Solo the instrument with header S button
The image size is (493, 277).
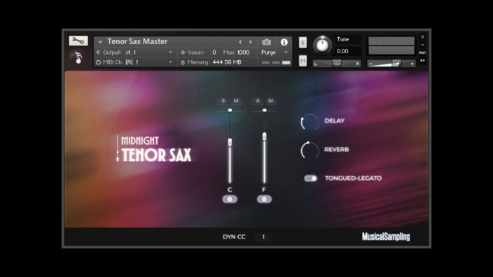point(303,43)
